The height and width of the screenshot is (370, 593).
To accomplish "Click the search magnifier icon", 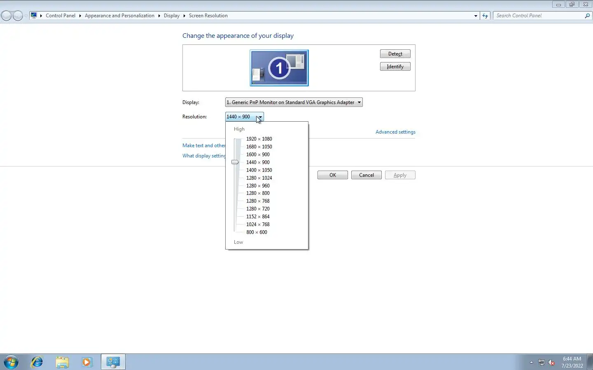I will 587,16.
